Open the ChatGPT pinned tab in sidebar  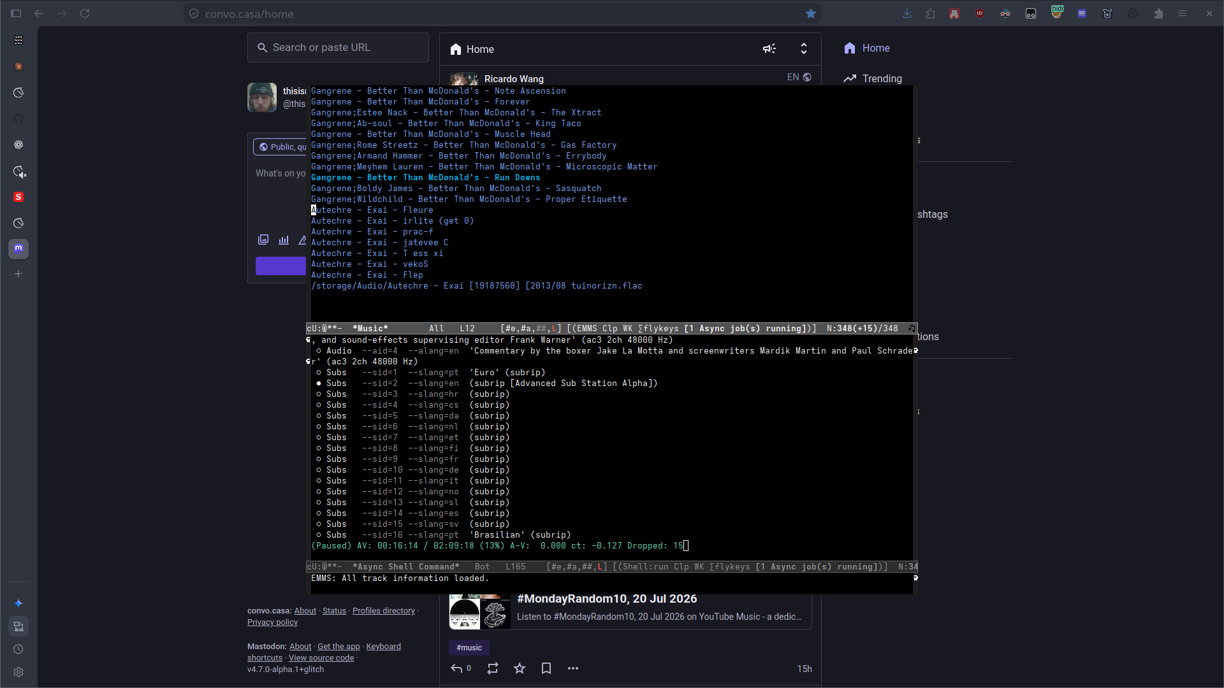point(18,145)
